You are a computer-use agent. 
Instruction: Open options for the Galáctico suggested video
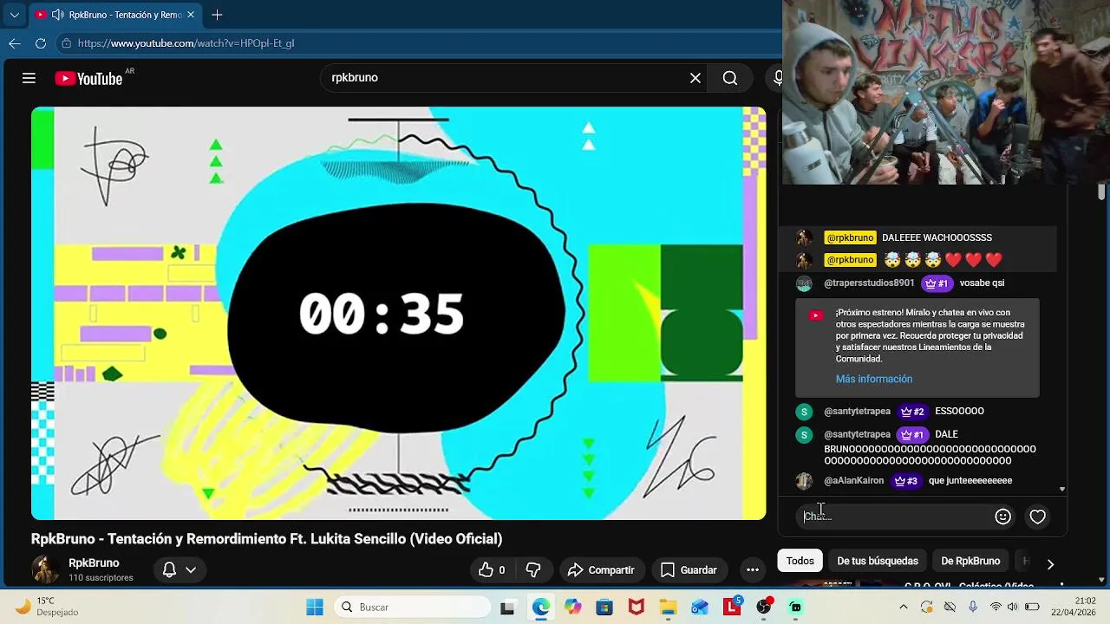point(1062,586)
